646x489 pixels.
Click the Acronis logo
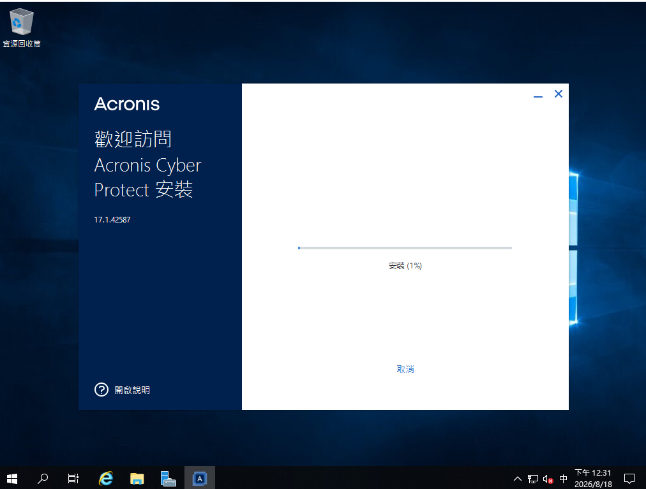(127, 104)
